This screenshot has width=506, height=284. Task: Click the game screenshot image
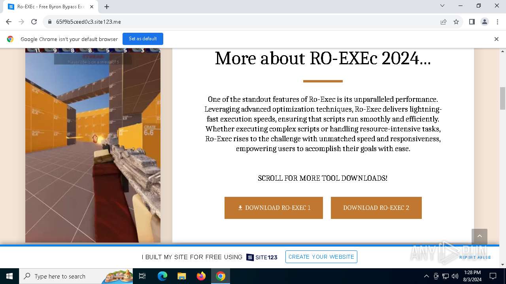[x=93, y=145]
